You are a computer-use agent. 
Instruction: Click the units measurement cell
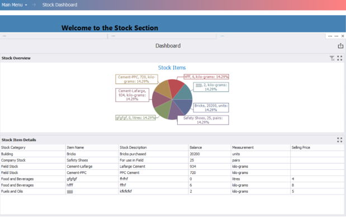tap(260, 154)
